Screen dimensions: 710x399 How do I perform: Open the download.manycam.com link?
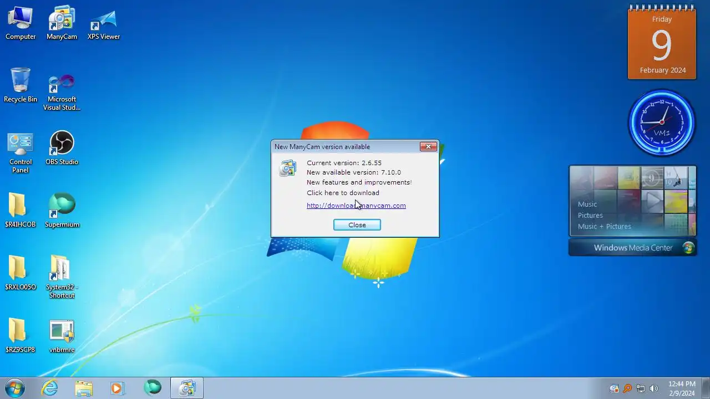pos(356,206)
